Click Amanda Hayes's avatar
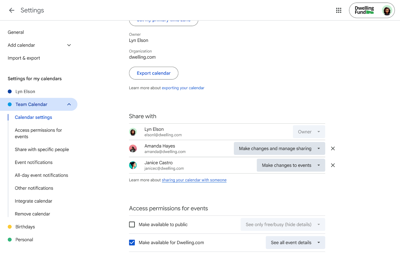 [x=133, y=148]
